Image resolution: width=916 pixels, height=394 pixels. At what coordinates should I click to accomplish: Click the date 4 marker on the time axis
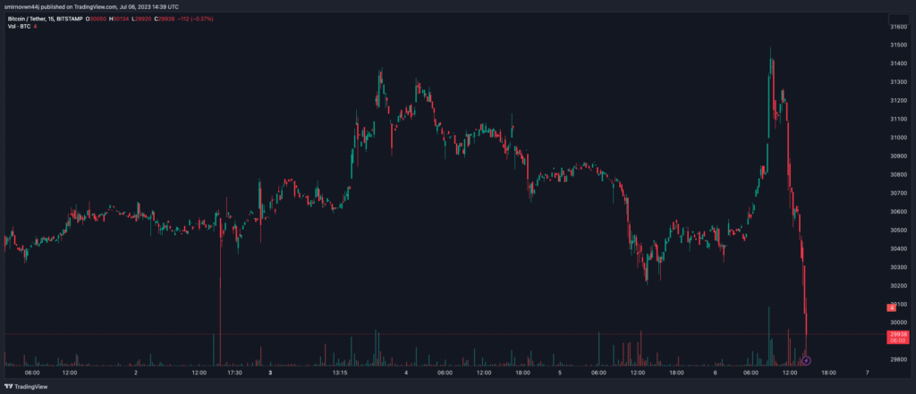pyautogui.click(x=406, y=373)
